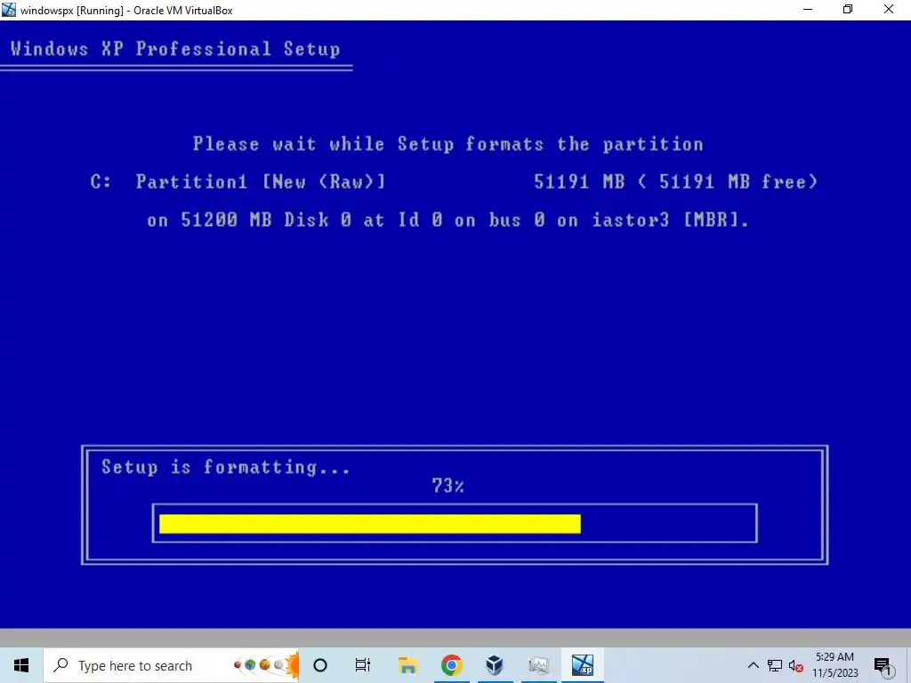This screenshot has height=683, width=911.
Task: Launch File Explorer from taskbar
Action: pyautogui.click(x=407, y=665)
